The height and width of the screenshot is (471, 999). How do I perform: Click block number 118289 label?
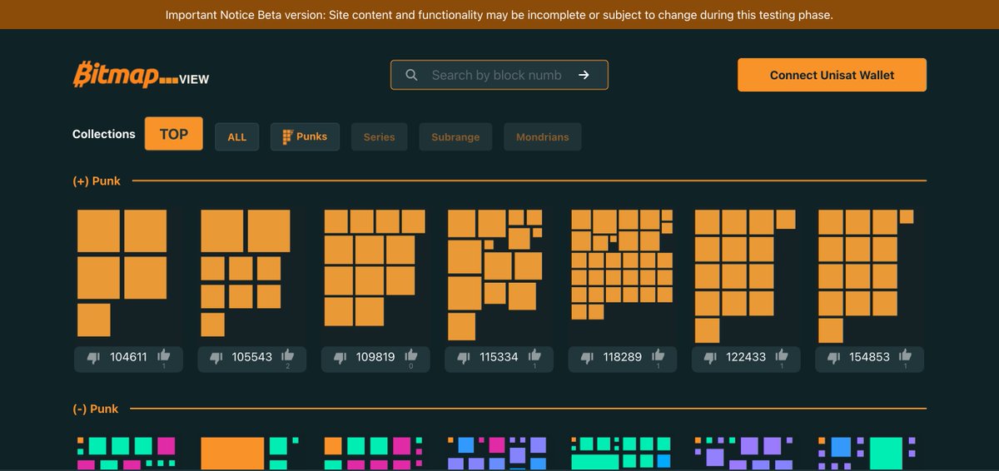623,357
